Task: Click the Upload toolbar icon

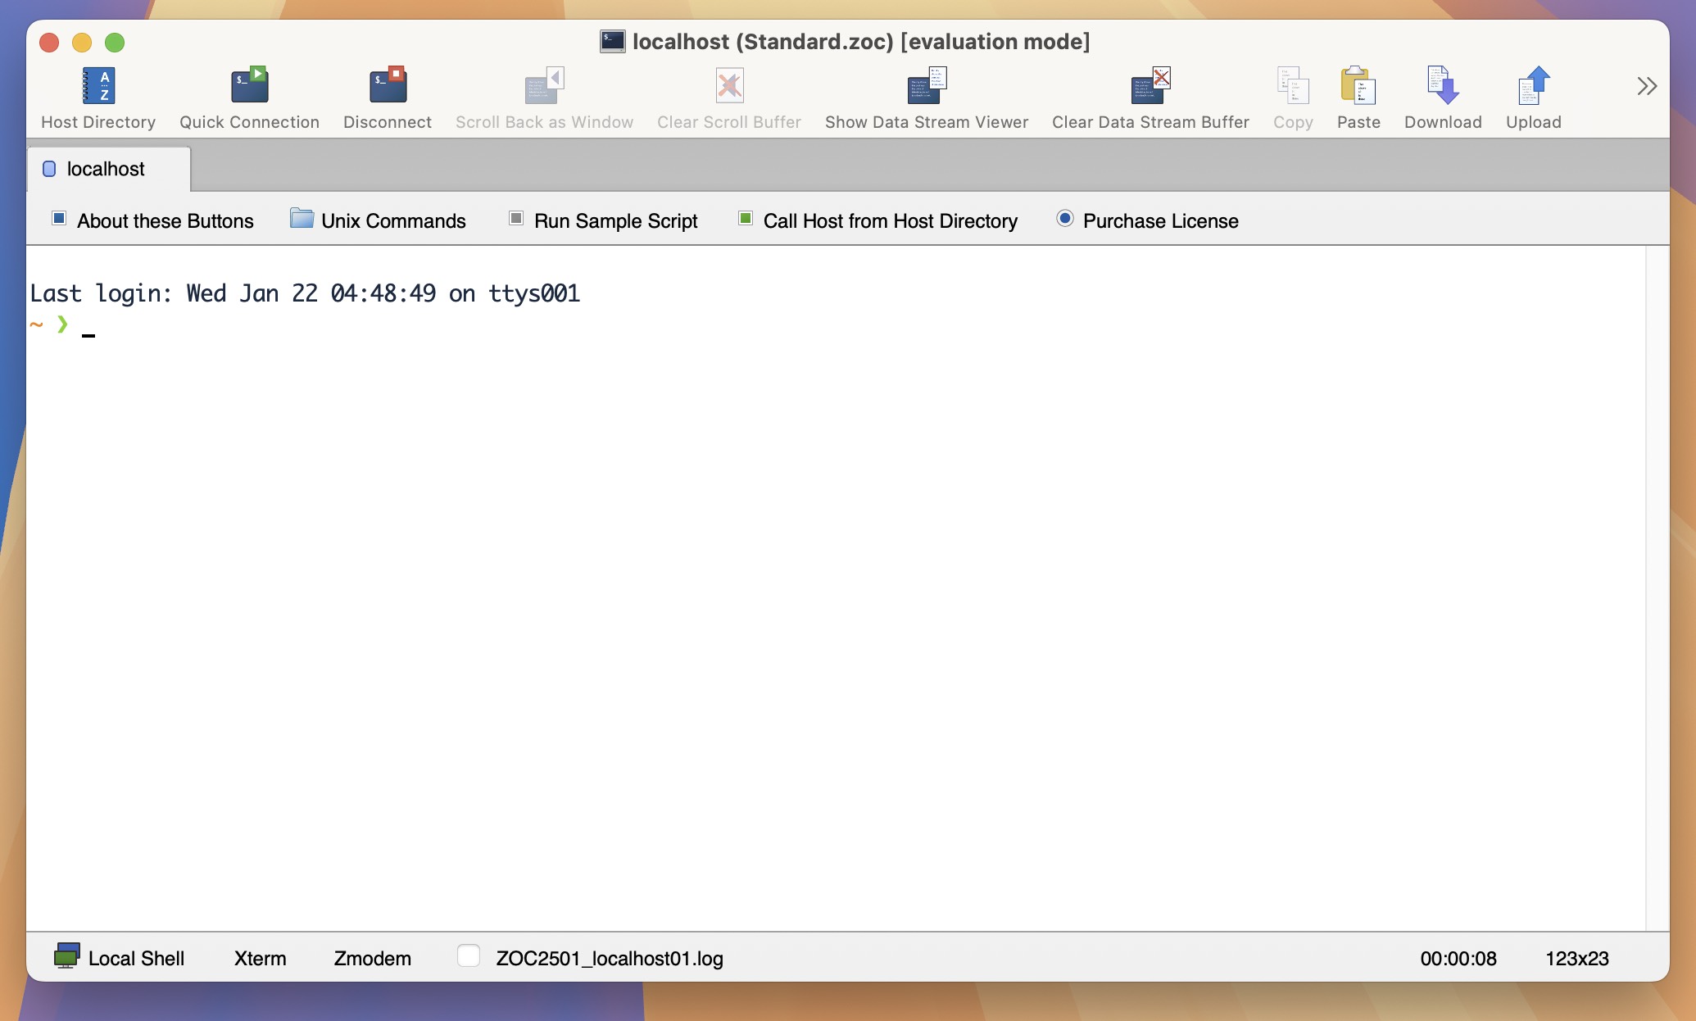Action: click(1533, 86)
